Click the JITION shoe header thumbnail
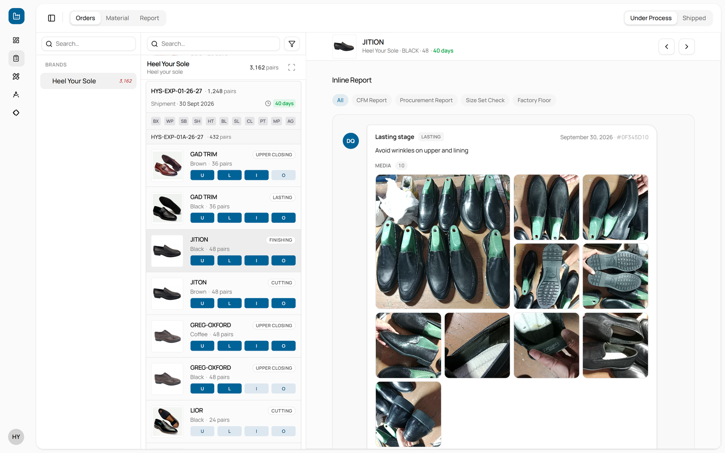 (344, 47)
